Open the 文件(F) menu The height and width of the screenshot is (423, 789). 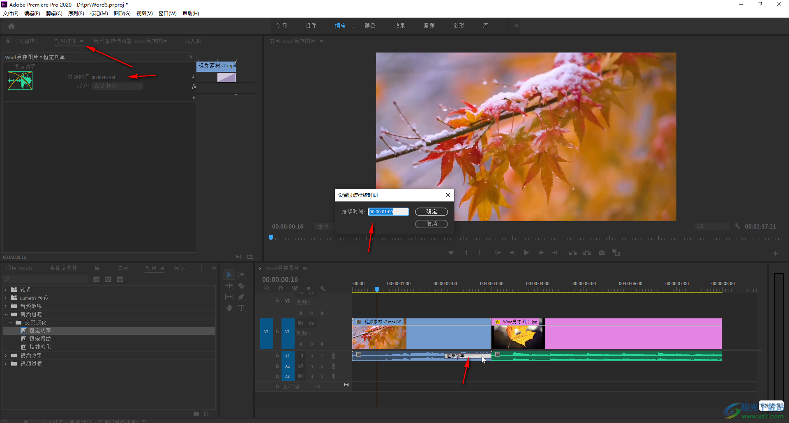point(11,13)
